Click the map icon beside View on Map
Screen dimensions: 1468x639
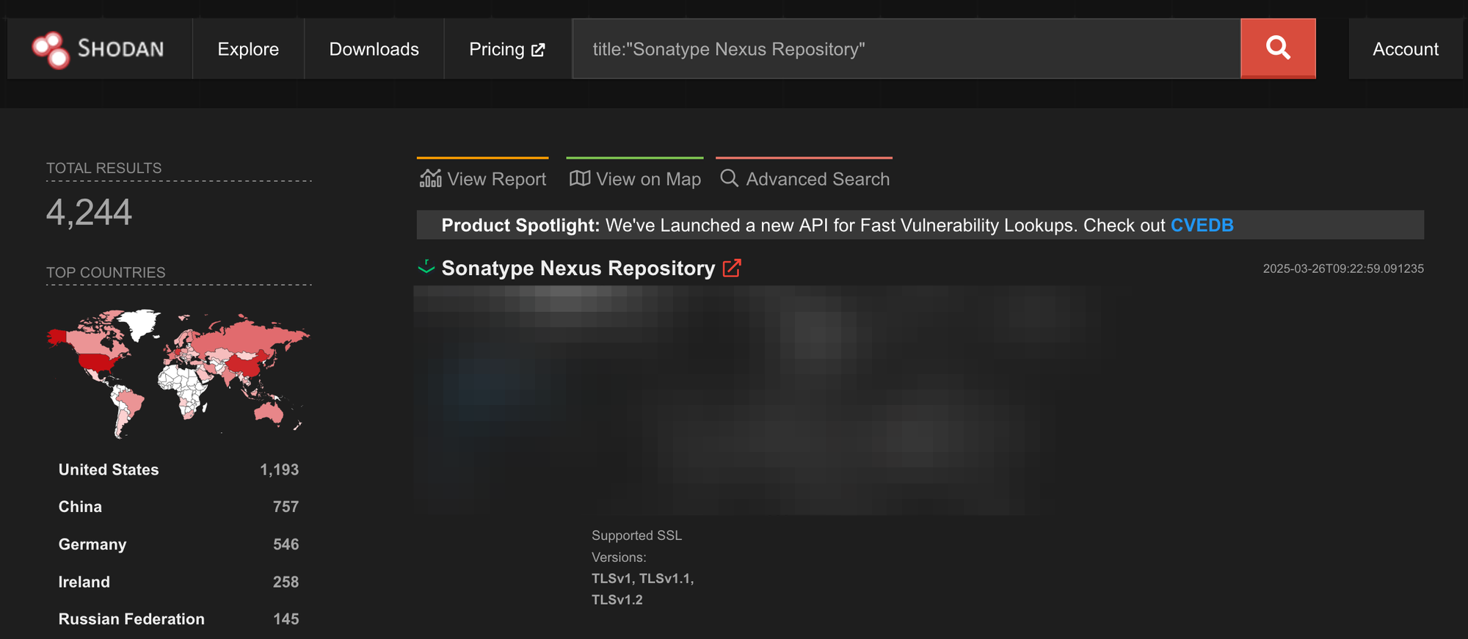coord(580,178)
